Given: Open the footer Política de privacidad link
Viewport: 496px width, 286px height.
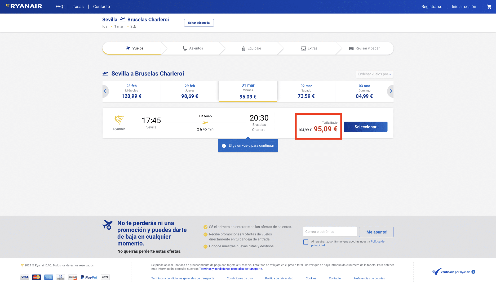Looking at the screenshot, I should [x=279, y=278].
